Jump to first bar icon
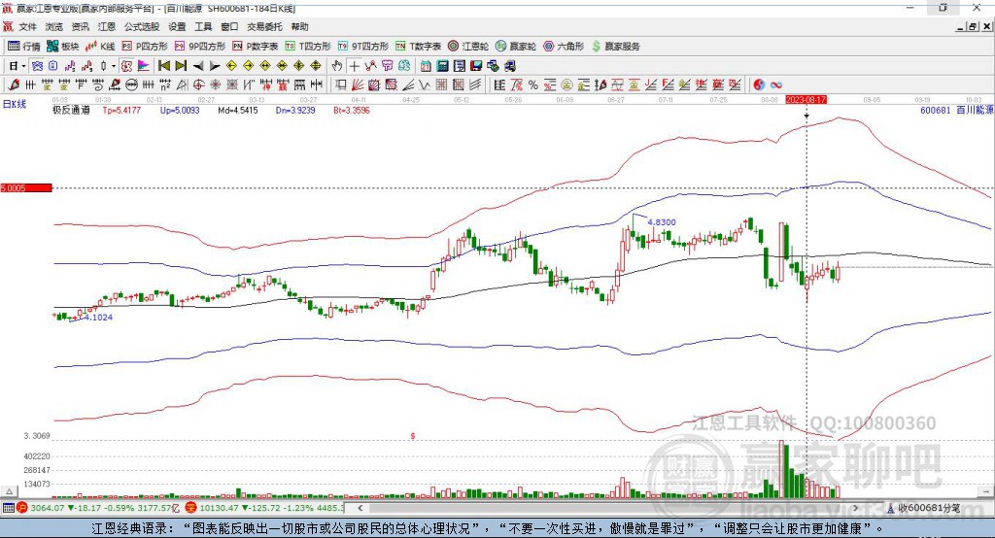The height and width of the screenshot is (538, 995). coord(163,66)
